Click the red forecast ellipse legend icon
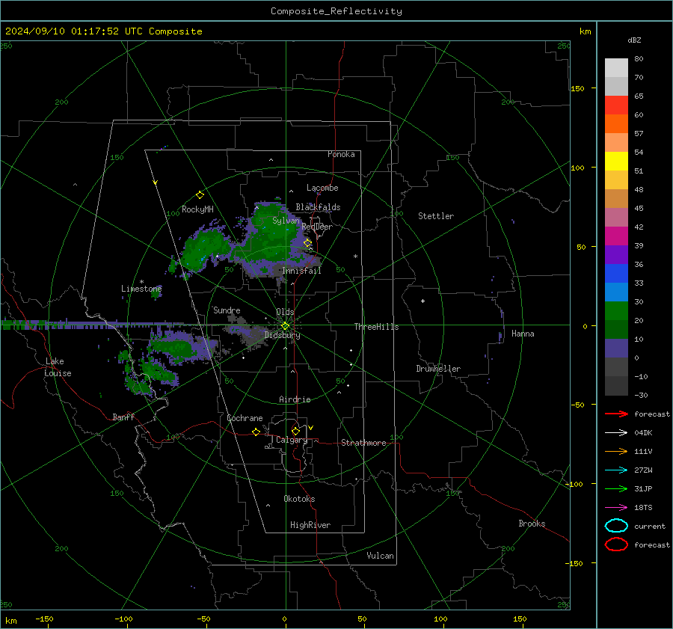Image resolution: width=673 pixels, height=629 pixels. (x=616, y=544)
